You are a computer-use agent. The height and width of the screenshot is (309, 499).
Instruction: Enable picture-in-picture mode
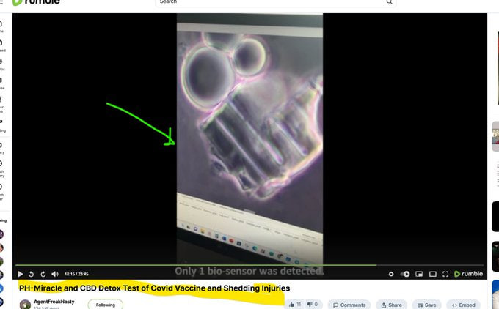click(x=419, y=274)
